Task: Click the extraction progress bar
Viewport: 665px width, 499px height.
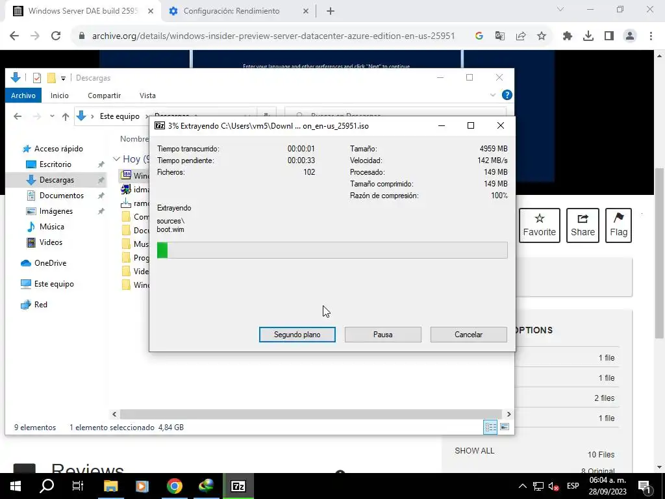Action: tap(332, 250)
